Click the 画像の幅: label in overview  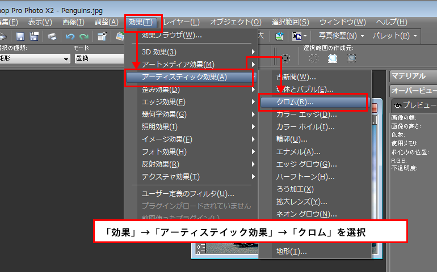click(404, 117)
